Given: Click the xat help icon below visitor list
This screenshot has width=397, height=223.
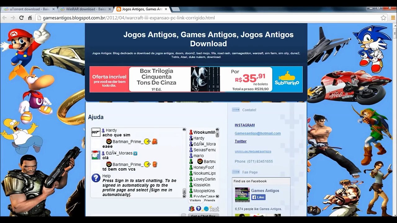Looking at the screenshot, I should click(198, 209).
